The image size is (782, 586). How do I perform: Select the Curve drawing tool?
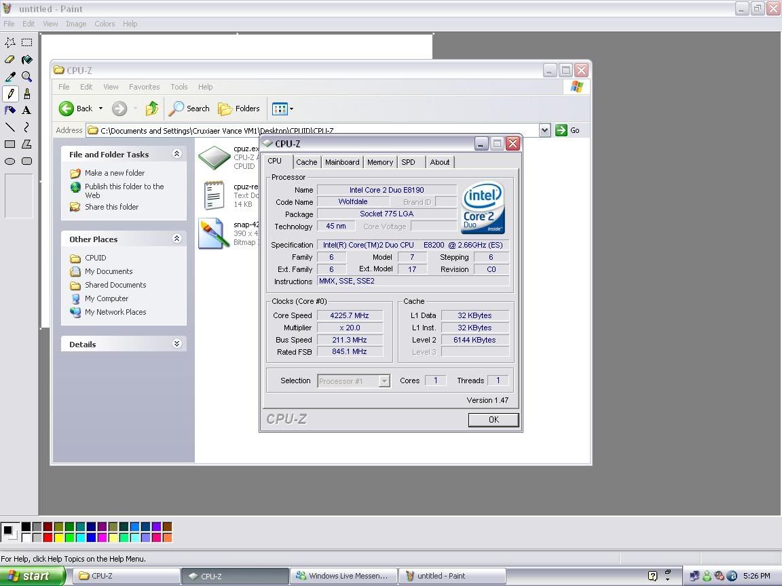point(26,127)
